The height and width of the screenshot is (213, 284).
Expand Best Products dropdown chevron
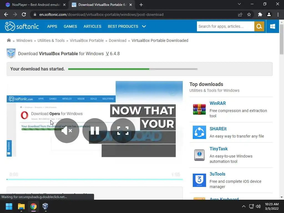tap(144, 26)
